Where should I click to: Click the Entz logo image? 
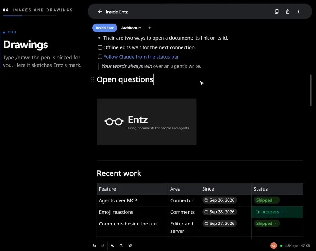coord(147,122)
